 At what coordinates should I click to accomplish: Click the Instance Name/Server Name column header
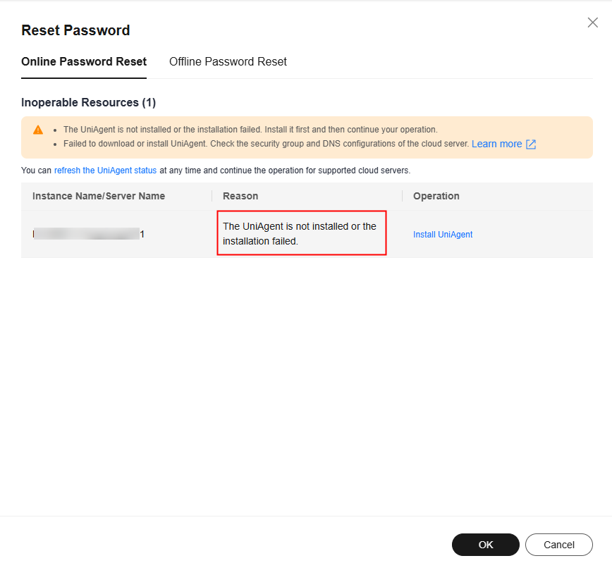(x=99, y=196)
